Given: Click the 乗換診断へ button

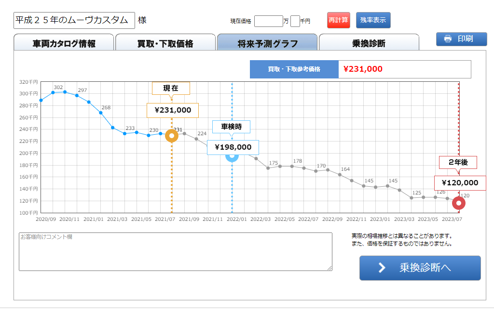Looking at the screenshot, I should (x=420, y=268).
